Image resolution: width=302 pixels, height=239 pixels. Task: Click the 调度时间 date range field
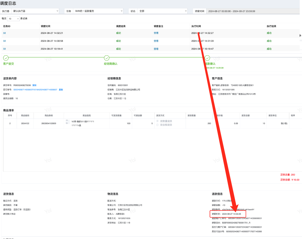232,11
